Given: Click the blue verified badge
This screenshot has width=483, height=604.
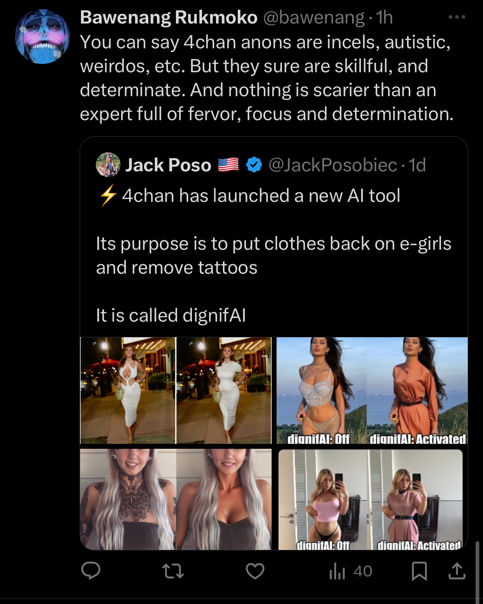Looking at the screenshot, I should coord(254,165).
